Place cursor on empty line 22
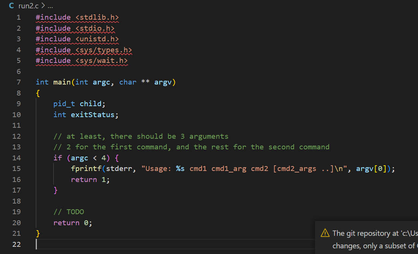418x254 pixels. coord(57,244)
